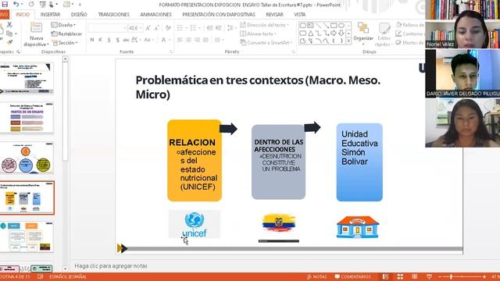Open the VISTA ribbon tab

coord(300,15)
